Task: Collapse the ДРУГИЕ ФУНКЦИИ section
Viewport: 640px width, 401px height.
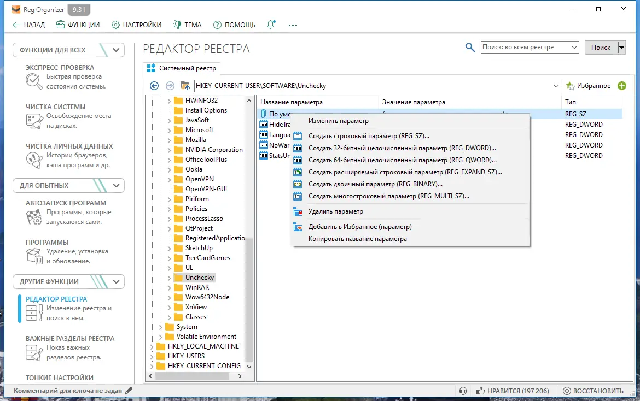Action: [x=116, y=281]
